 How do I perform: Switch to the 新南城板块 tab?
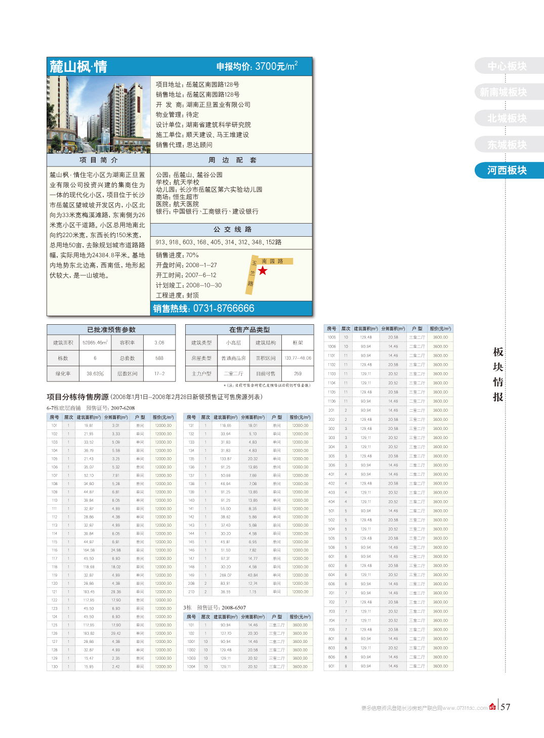pos(504,92)
